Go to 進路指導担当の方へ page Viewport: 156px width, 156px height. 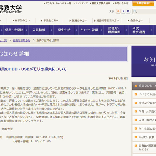pos(107,20)
